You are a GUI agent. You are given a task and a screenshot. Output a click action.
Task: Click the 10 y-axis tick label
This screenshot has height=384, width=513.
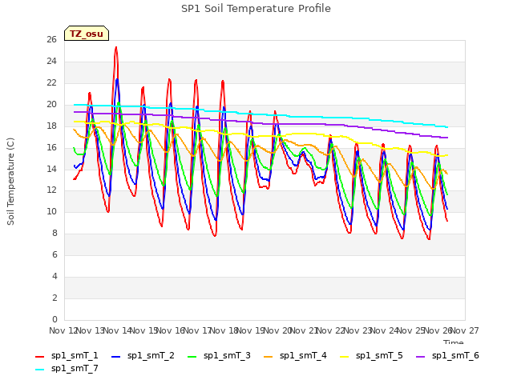coord(51,212)
